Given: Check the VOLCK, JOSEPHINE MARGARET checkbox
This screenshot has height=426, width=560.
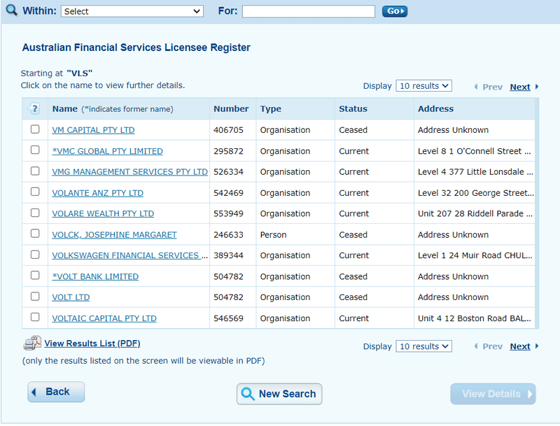Looking at the screenshot, I should tap(35, 234).
